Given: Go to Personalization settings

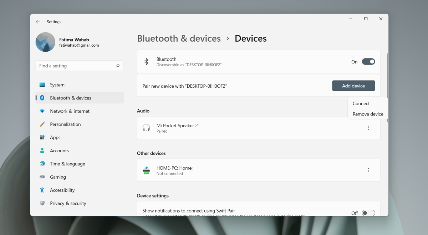Looking at the screenshot, I should point(80,124).
